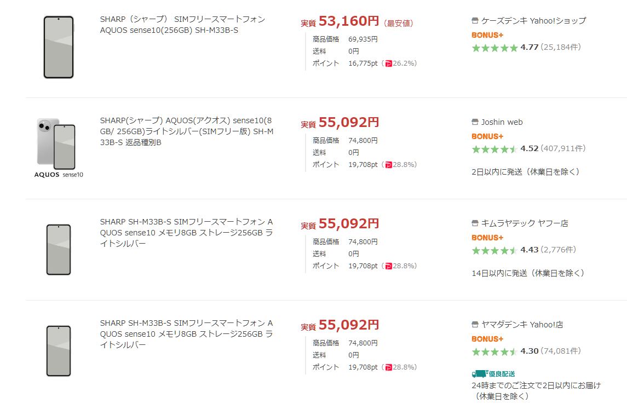Click the phone thumbnail for ヤマダデンキ listing

click(x=59, y=350)
